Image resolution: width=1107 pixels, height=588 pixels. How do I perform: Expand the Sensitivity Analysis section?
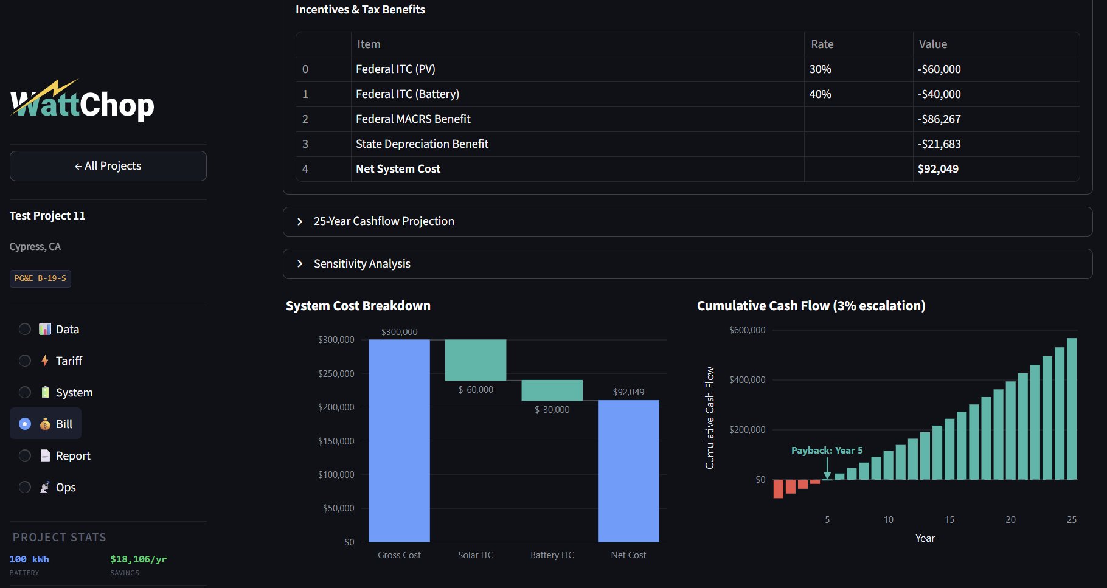click(x=361, y=263)
